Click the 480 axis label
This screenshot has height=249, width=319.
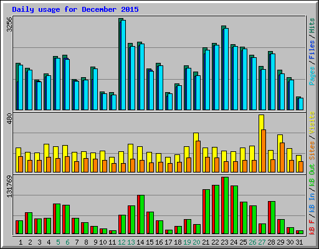coord(9,120)
